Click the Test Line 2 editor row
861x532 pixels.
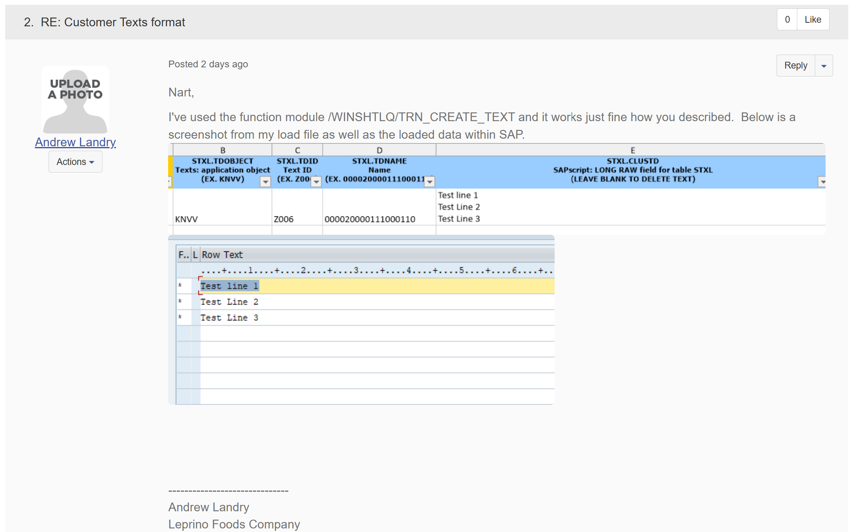pyautogui.click(x=229, y=302)
